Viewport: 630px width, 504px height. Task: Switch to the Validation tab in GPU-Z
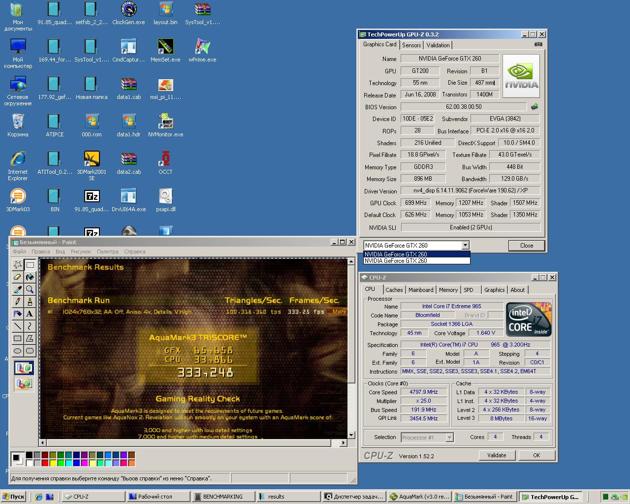[x=438, y=45]
